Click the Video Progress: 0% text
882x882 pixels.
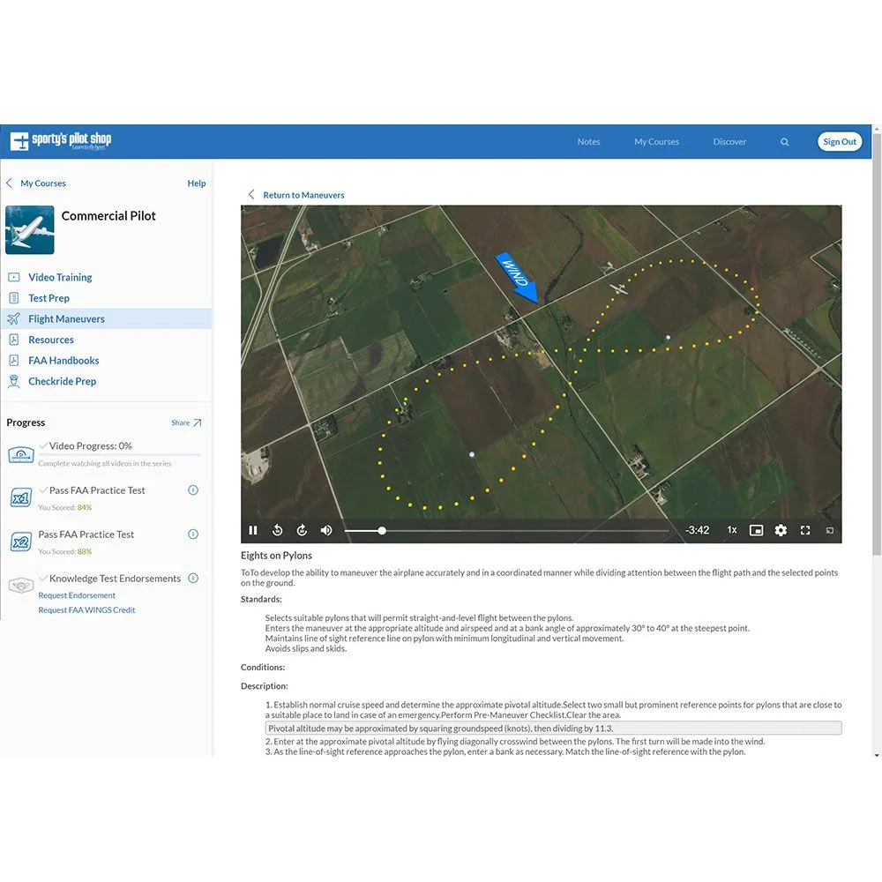(x=90, y=446)
